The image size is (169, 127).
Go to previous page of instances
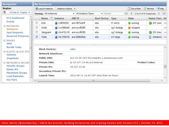point(131,14)
